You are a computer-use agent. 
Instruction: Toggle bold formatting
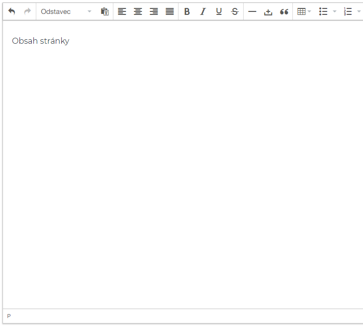tap(187, 11)
